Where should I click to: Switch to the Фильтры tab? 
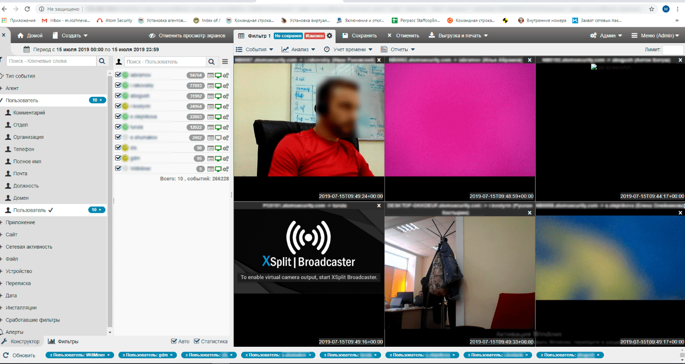tap(63, 341)
